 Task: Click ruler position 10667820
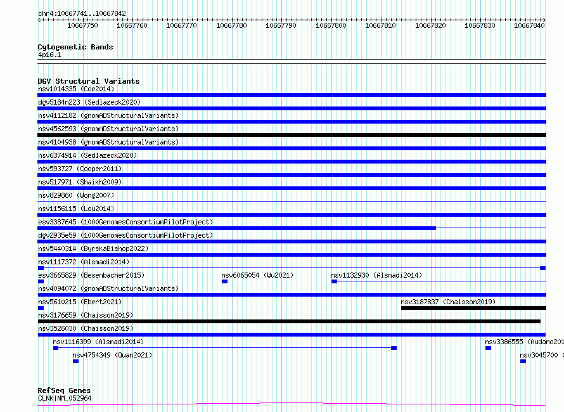[430, 25]
